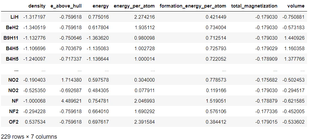Screen dimensions: 313x140
Task: Click energy_per_atom value 2.274216
Action: [x=145, y=17]
